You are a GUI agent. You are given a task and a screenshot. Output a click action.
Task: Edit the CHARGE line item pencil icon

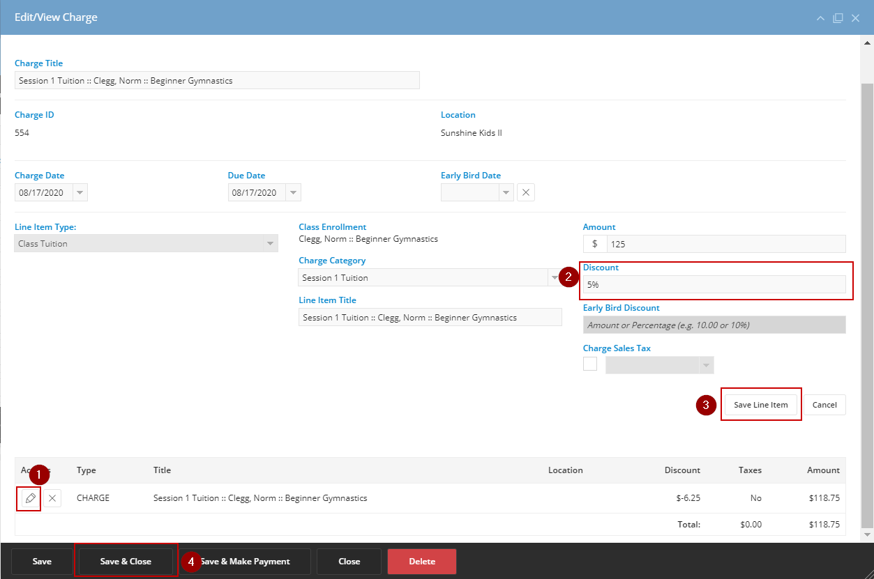[x=30, y=498]
